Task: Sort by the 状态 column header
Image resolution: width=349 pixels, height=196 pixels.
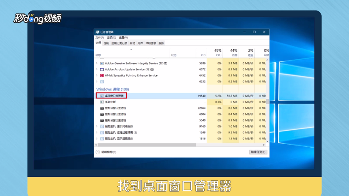Action: [x=183, y=53]
